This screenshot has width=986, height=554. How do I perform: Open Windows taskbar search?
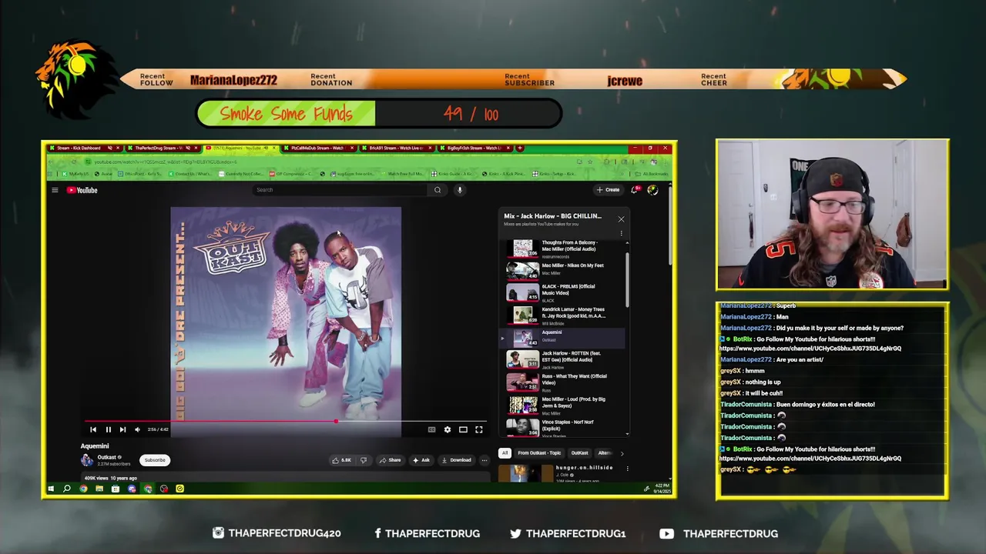(67, 489)
